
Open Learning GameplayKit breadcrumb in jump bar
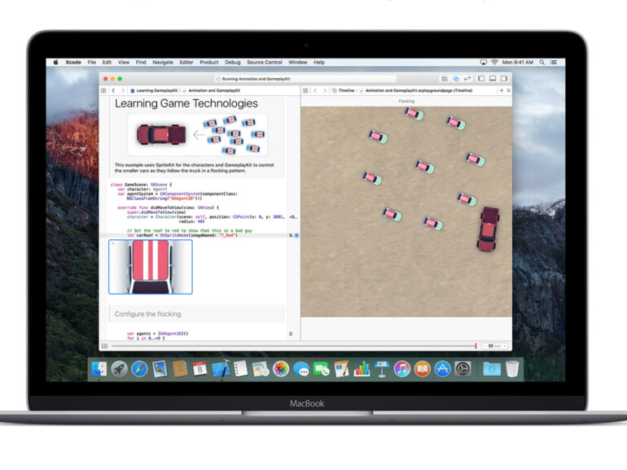(x=155, y=90)
